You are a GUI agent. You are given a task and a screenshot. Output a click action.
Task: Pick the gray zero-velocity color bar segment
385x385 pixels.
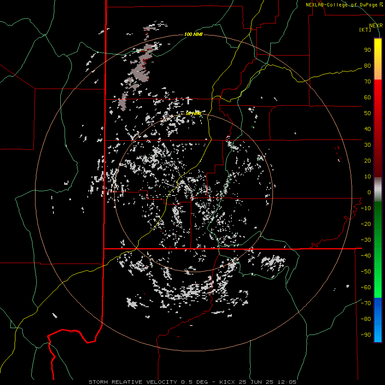[x=378, y=190]
